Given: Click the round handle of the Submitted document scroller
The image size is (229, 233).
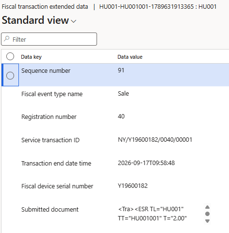Looking at the screenshot, I should click(x=207, y=214).
